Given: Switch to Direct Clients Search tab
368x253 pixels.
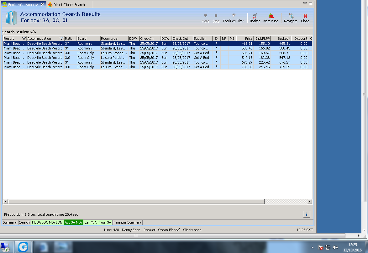Looking at the screenshot, I should point(69,5).
